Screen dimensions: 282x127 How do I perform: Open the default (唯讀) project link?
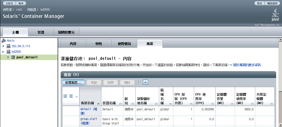tap(89, 111)
